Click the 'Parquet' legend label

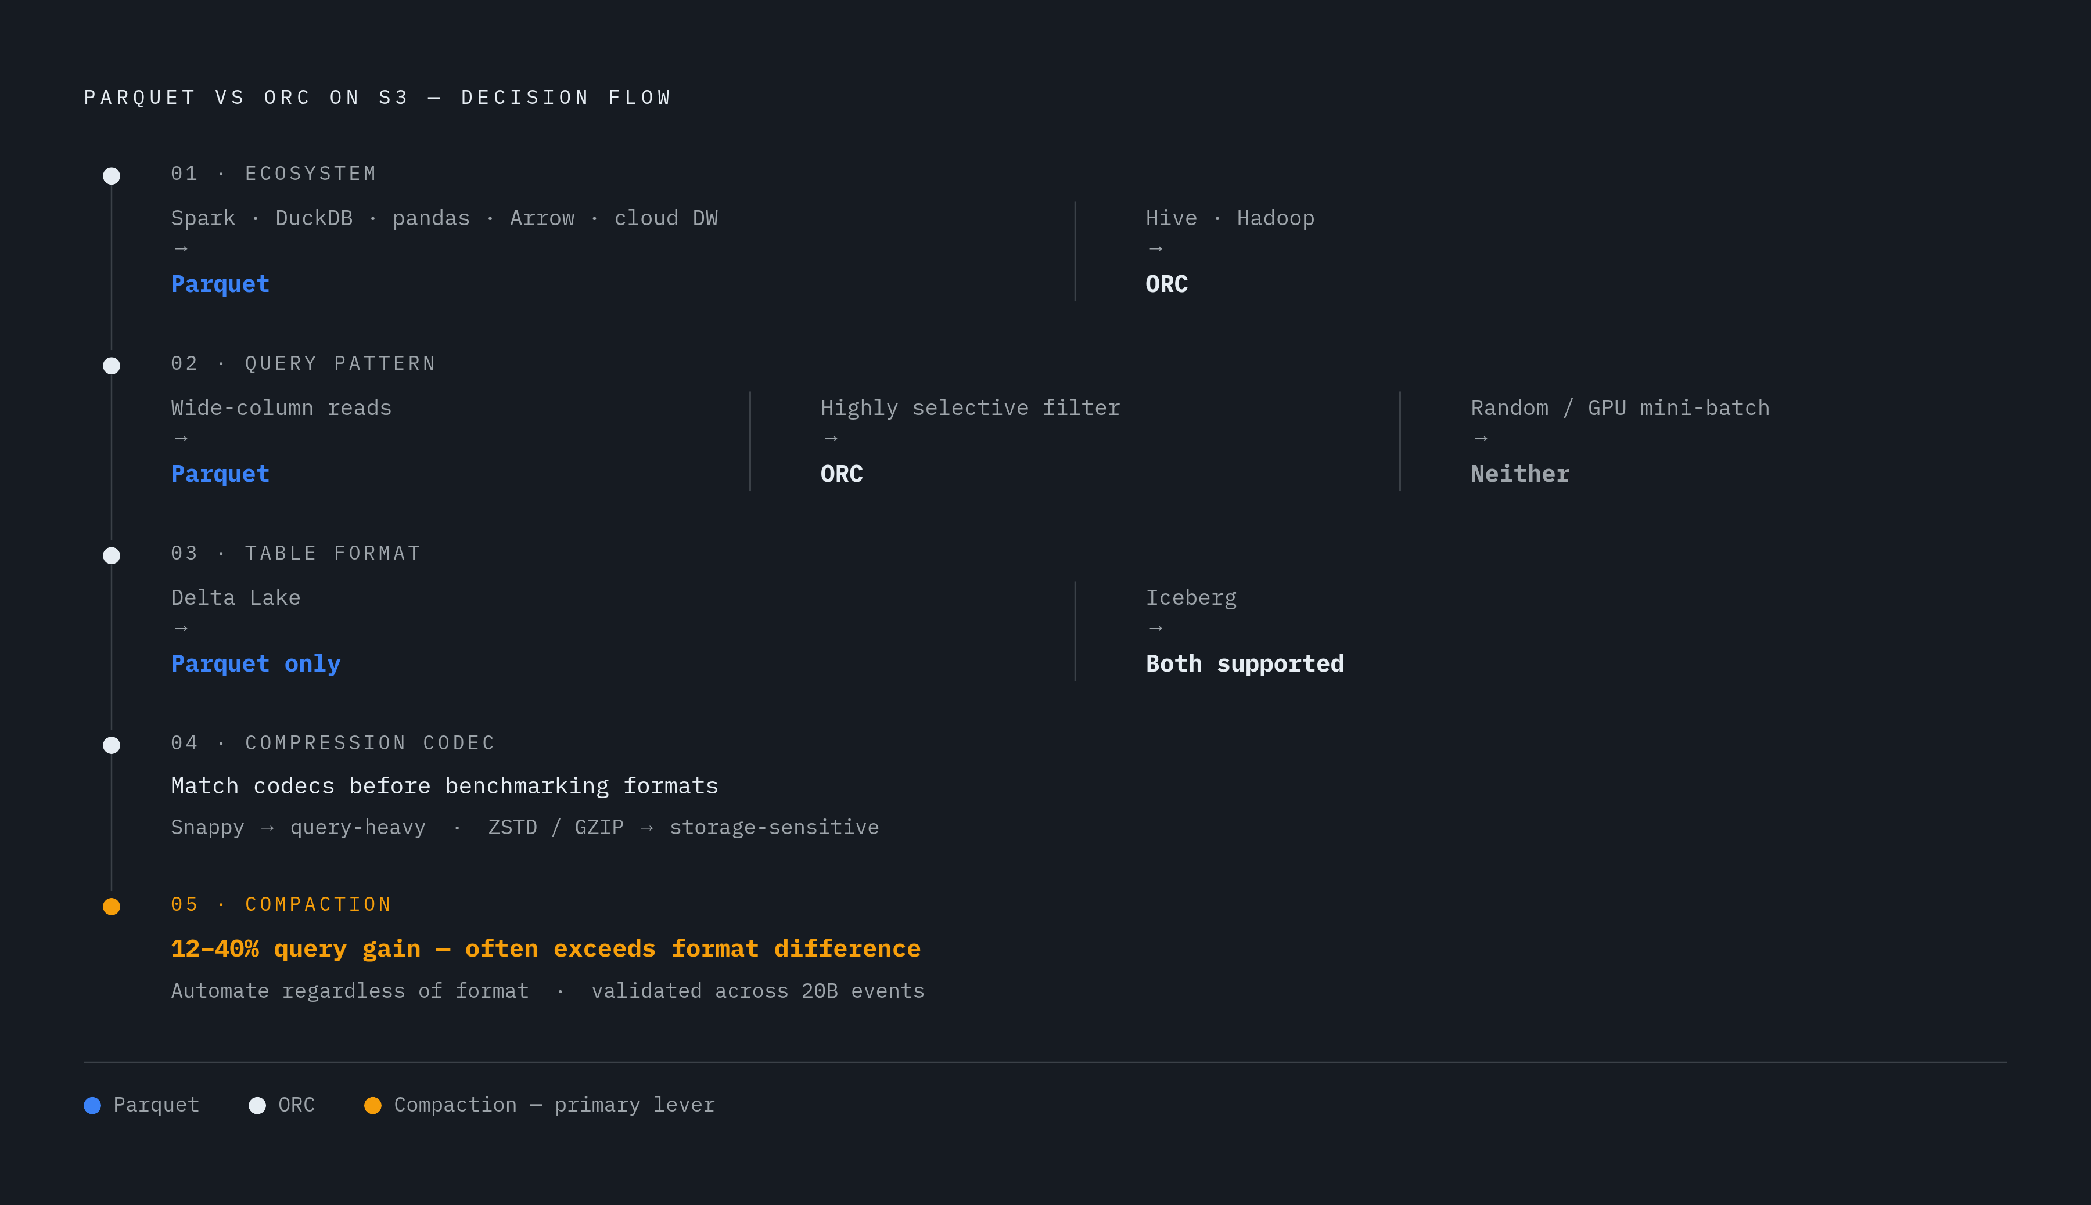156,1105
